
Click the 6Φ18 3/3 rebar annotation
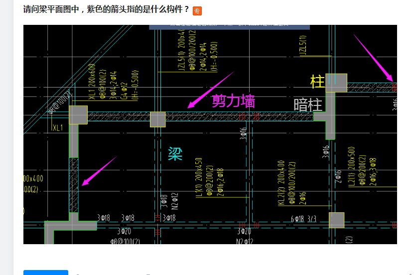point(303,219)
